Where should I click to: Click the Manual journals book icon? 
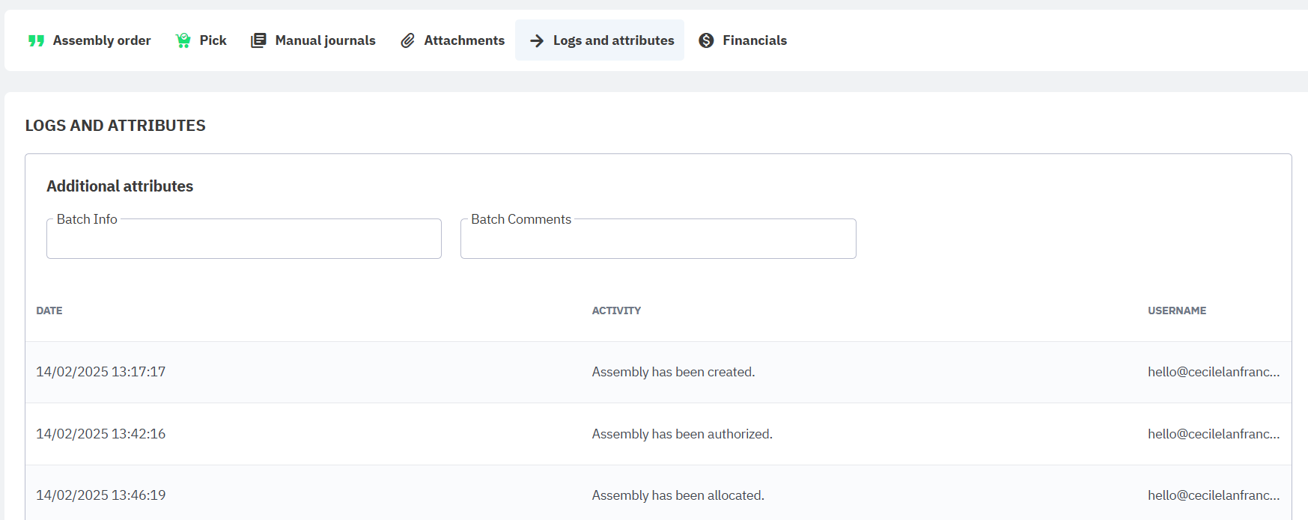pos(258,40)
